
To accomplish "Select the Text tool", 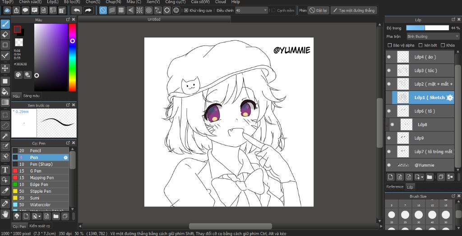I will (x=5, y=169).
